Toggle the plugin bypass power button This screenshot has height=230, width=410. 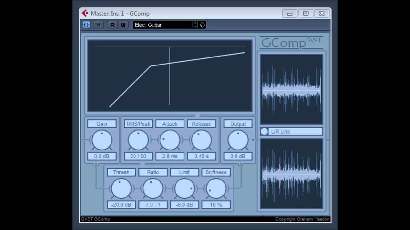click(86, 25)
